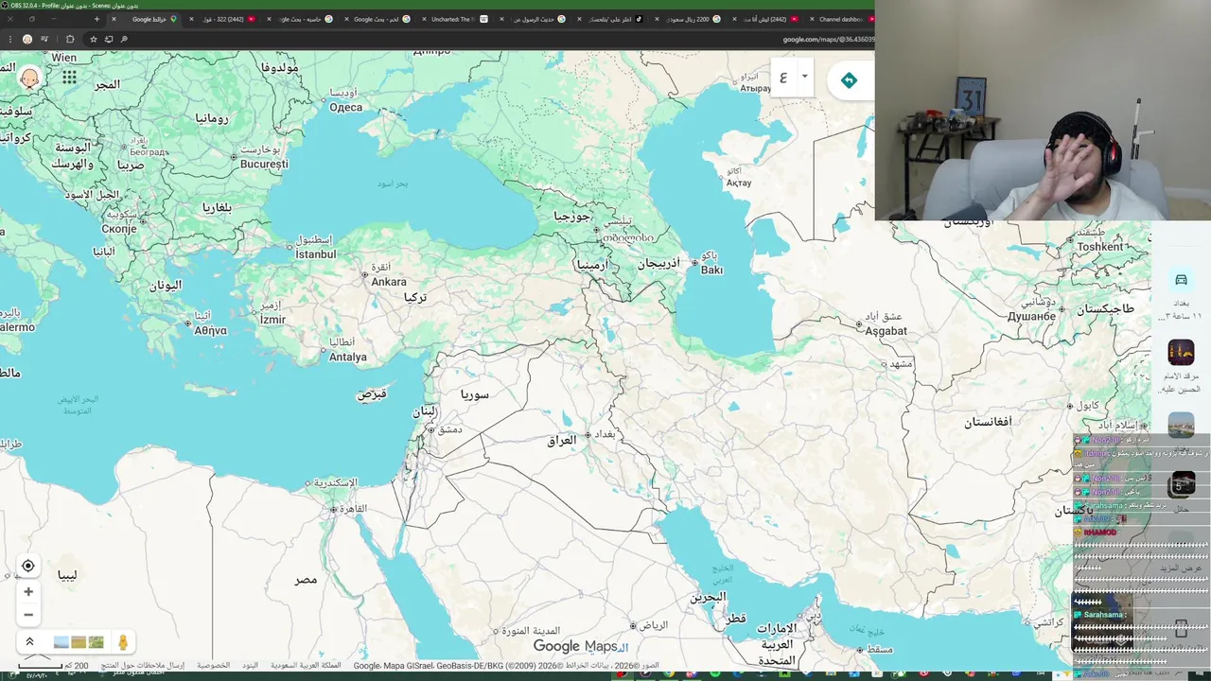Switch to the حاسبه search tab

[x=306, y=19]
